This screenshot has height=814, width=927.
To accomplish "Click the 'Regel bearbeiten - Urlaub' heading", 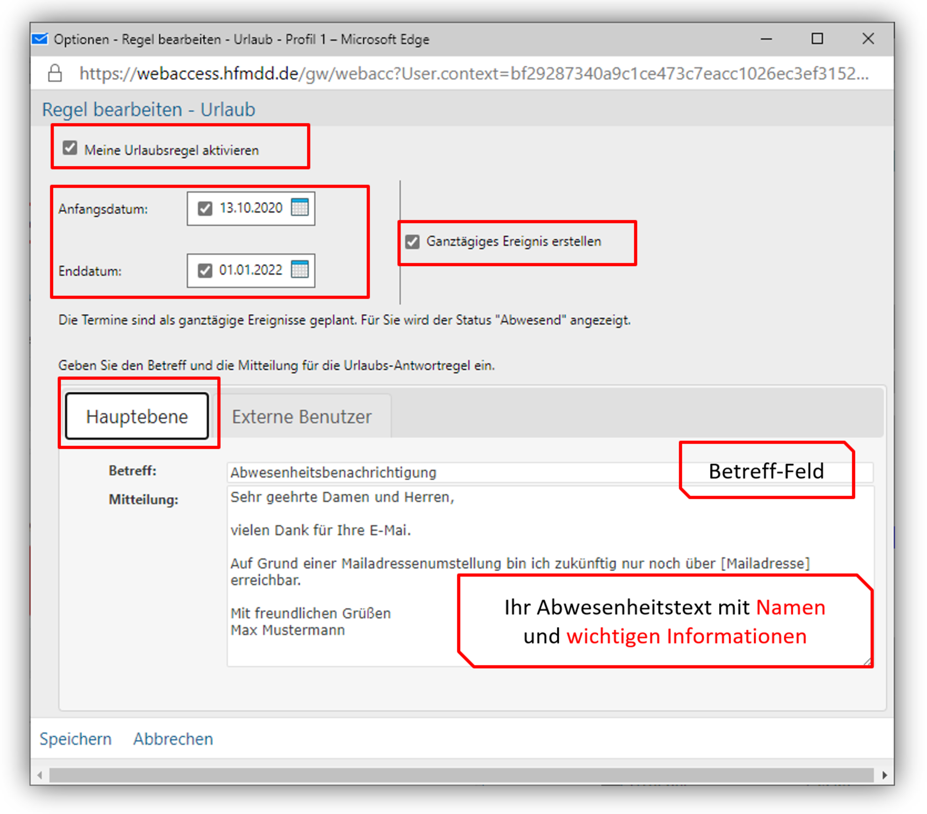I will click(149, 110).
